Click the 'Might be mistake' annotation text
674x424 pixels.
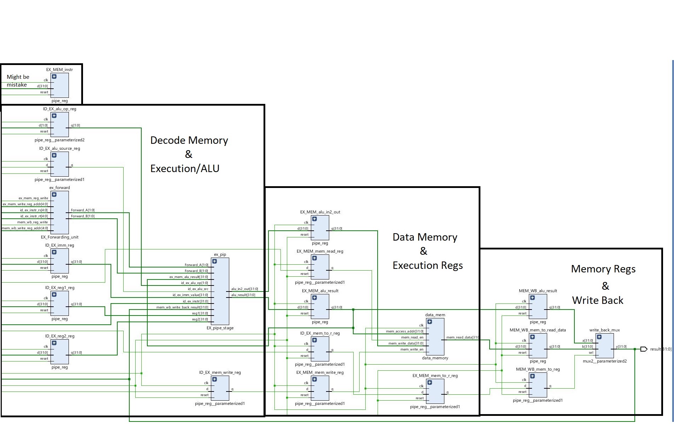coord(18,81)
